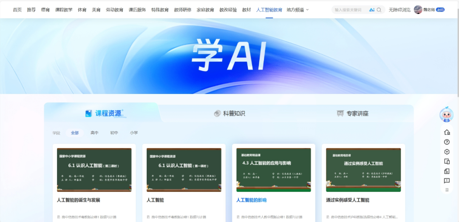Select the 小学 grade filter
This screenshot has height=222, width=459.
134,133
